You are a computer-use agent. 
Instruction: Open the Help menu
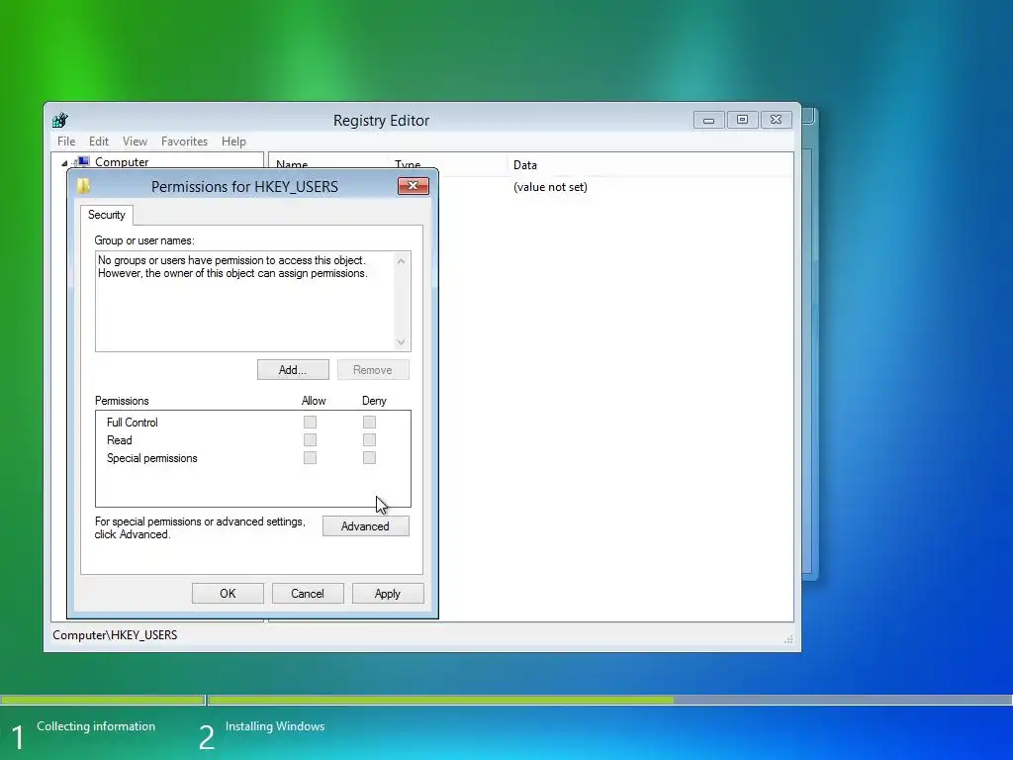pyautogui.click(x=233, y=141)
